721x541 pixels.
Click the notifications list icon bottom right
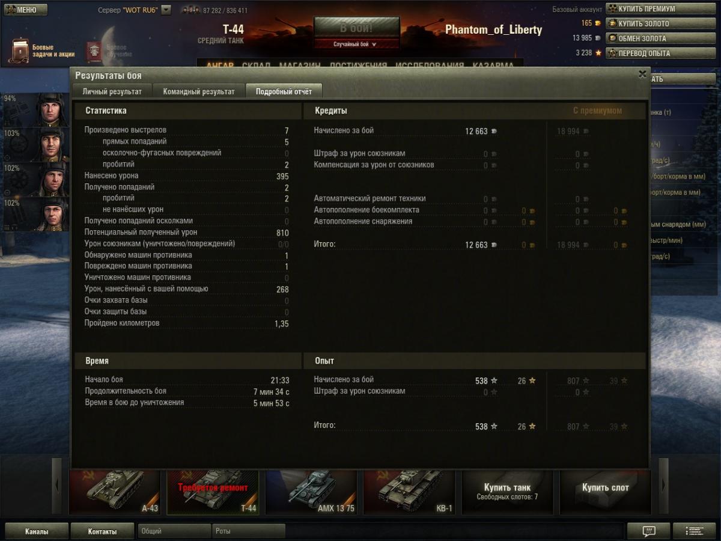[694, 531]
